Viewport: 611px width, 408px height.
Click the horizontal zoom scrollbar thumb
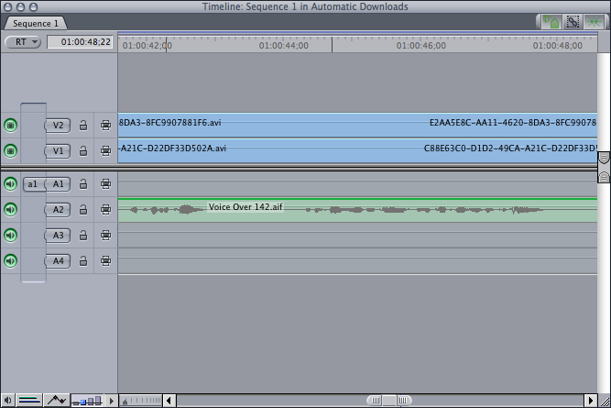pos(389,401)
